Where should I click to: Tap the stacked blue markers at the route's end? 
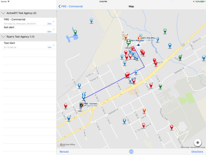pos(84,96)
